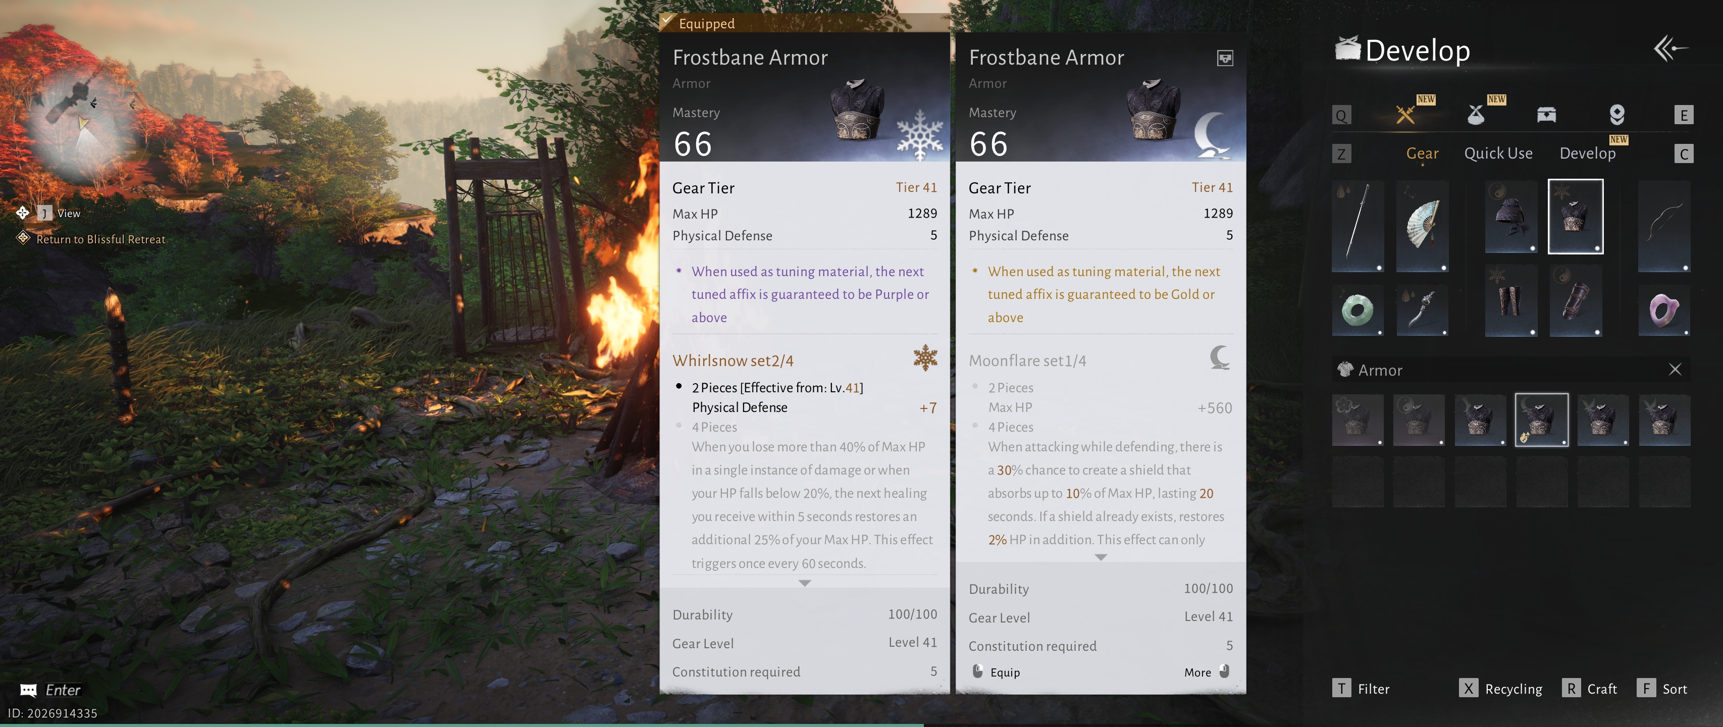Switch to the Develop sub-tab
This screenshot has width=1723, height=727.
tap(1587, 153)
